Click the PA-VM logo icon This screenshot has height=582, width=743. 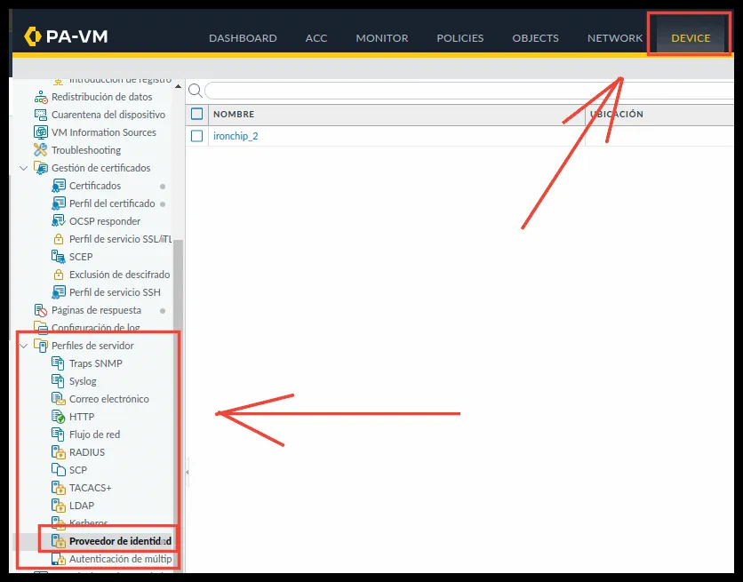(x=32, y=37)
